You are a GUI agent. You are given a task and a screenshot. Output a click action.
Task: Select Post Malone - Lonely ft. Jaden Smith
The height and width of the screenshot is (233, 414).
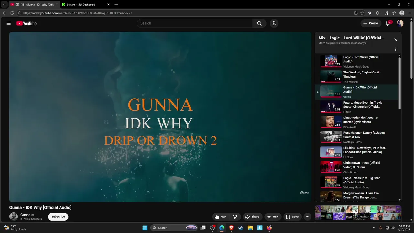click(x=357, y=137)
